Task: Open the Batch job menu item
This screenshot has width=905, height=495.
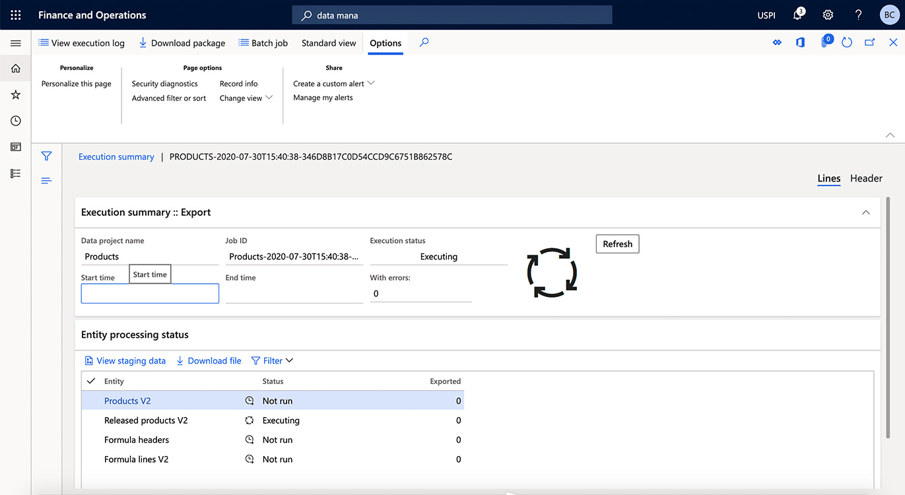Action: click(263, 43)
